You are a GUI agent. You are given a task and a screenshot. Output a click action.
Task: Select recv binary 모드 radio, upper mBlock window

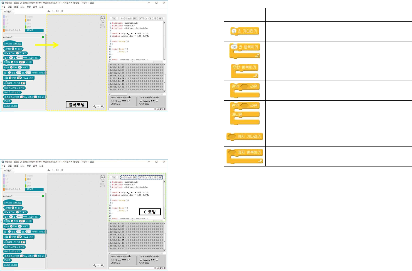[x=141, y=101]
